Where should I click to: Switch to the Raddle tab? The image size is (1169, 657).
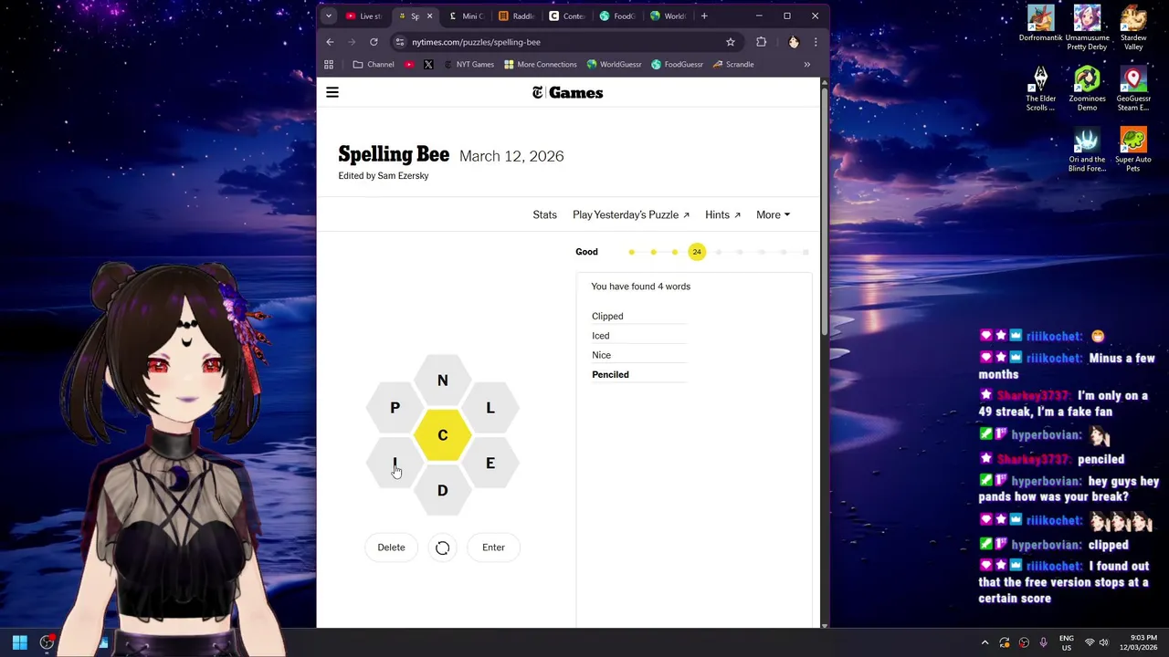(x=517, y=16)
